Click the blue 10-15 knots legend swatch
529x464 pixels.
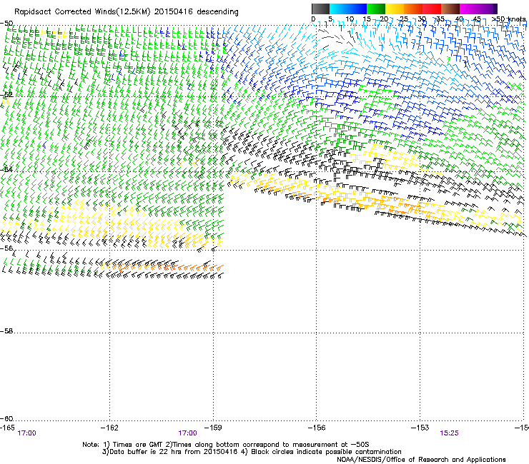click(x=357, y=9)
